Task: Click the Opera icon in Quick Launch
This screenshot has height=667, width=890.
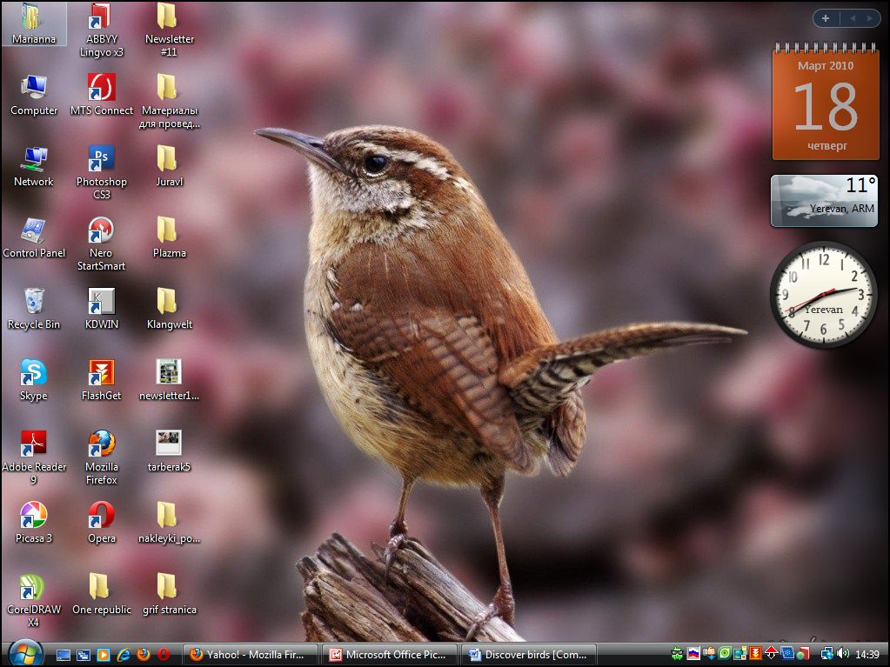Action: (163, 654)
